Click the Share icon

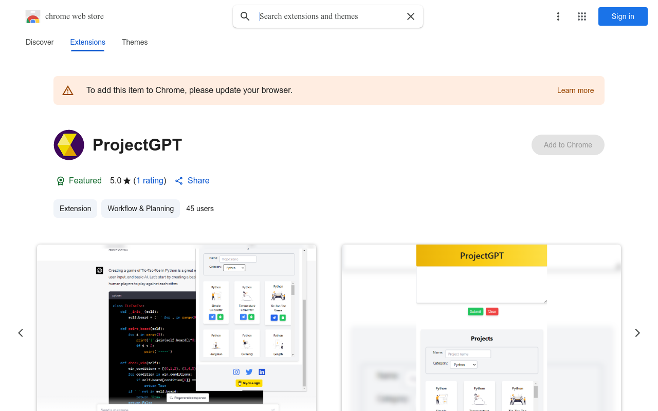[x=179, y=181]
